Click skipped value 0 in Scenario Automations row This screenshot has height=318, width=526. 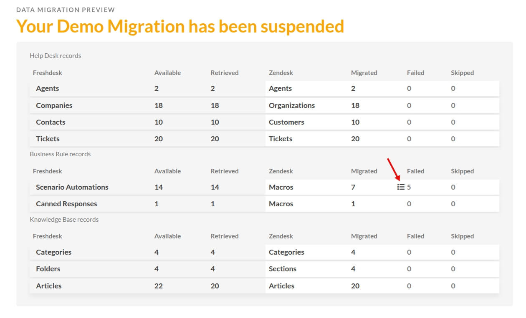[x=453, y=187]
